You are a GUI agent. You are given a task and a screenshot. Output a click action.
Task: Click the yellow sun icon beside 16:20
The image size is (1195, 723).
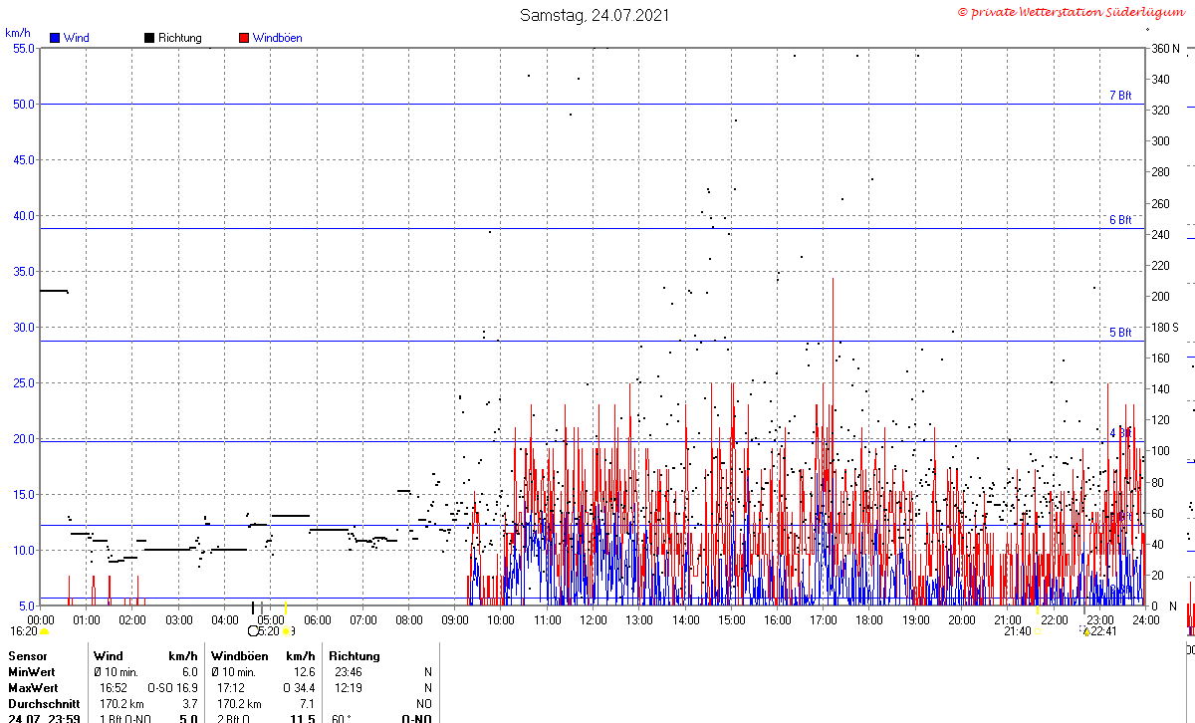pyautogui.click(x=44, y=631)
